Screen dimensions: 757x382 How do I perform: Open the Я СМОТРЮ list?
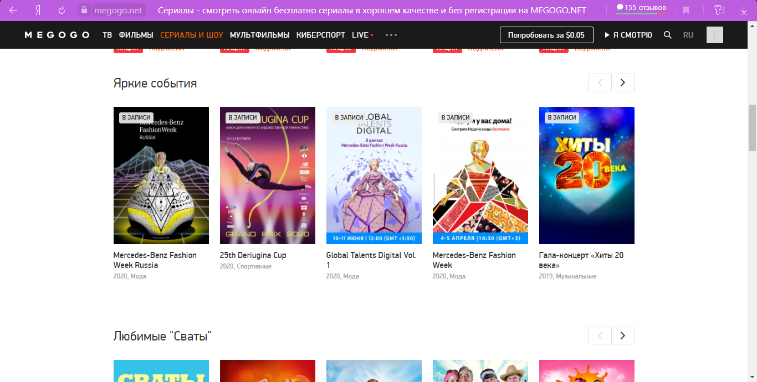click(x=628, y=35)
